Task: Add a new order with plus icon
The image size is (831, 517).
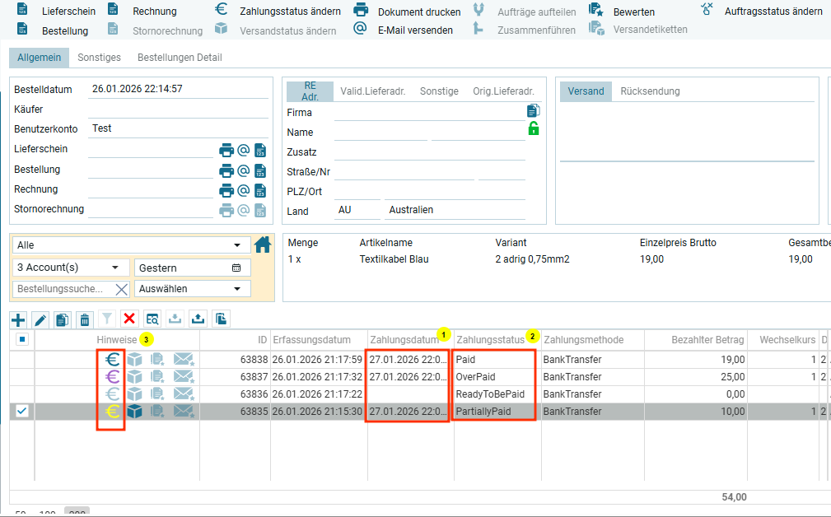Action: click(18, 319)
